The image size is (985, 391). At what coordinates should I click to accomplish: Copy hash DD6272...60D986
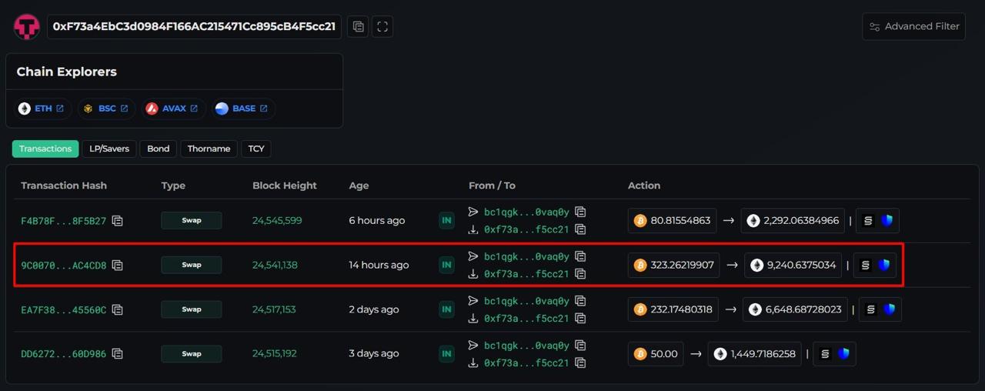118,354
